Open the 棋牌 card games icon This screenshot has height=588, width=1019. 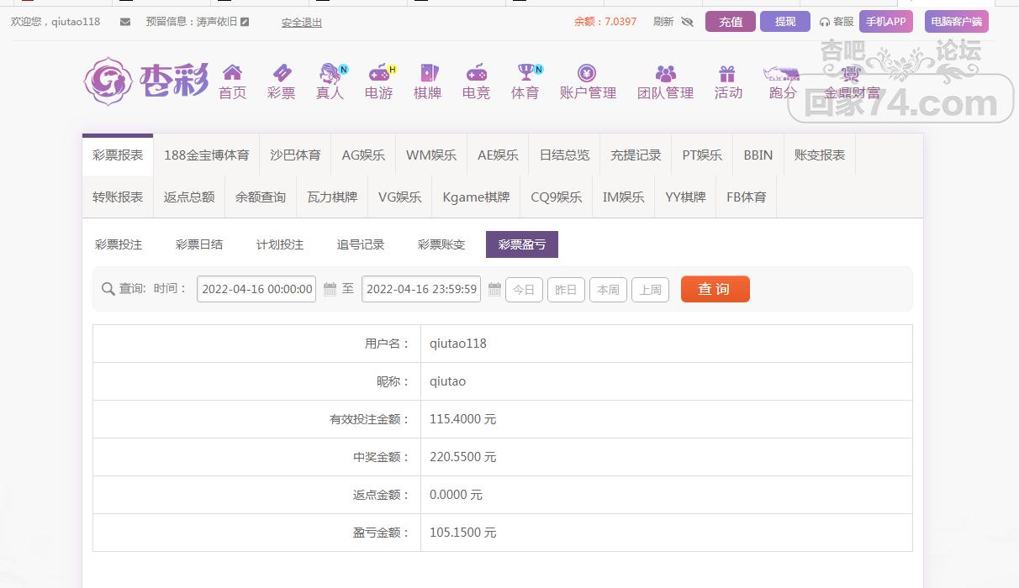[x=428, y=73]
